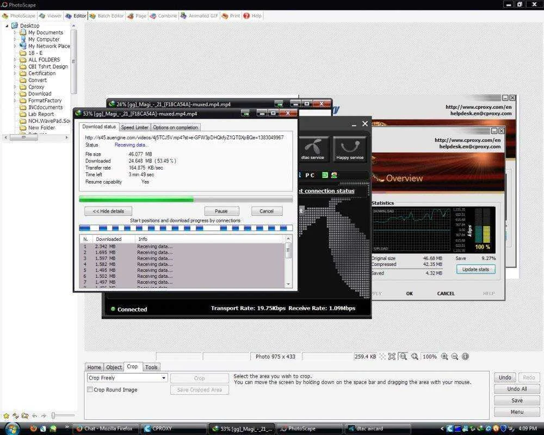Open the Print tab
544x435 pixels.
[231, 16]
